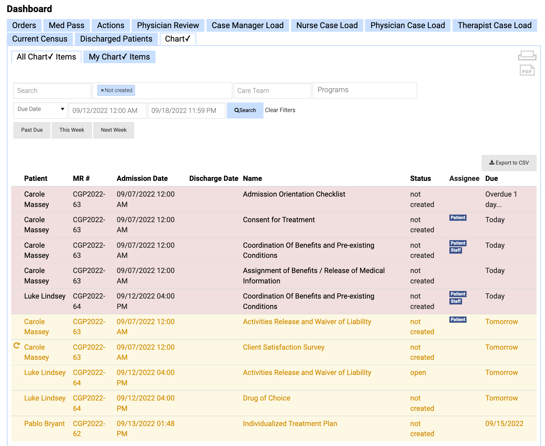
Task: Click the Due column header
Action: [492, 178]
